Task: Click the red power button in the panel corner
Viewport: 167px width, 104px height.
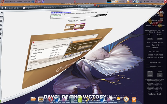Action: coord(165,2)
